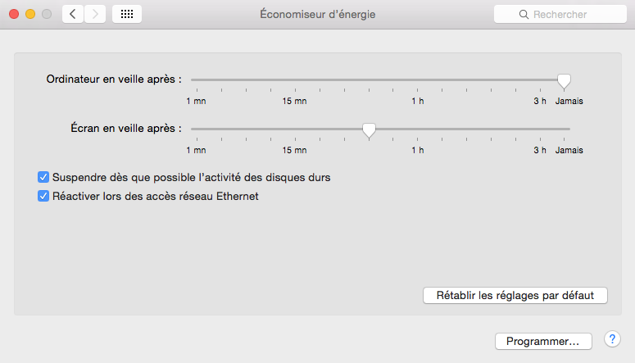Uncheck Suspendre l'activité des disques durs
The image size is (635, 363).
coord(43,177)
